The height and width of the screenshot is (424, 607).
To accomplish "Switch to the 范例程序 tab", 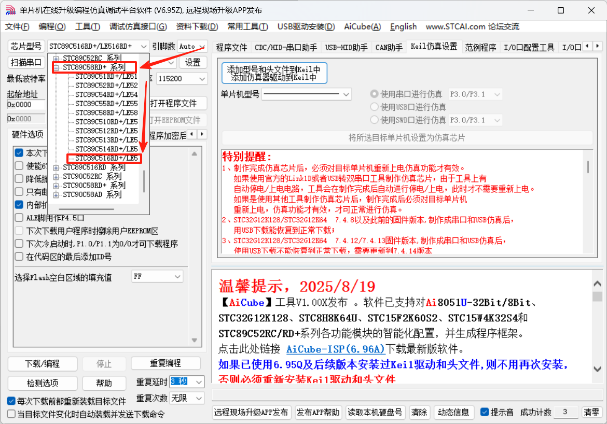I will point(480,47).
